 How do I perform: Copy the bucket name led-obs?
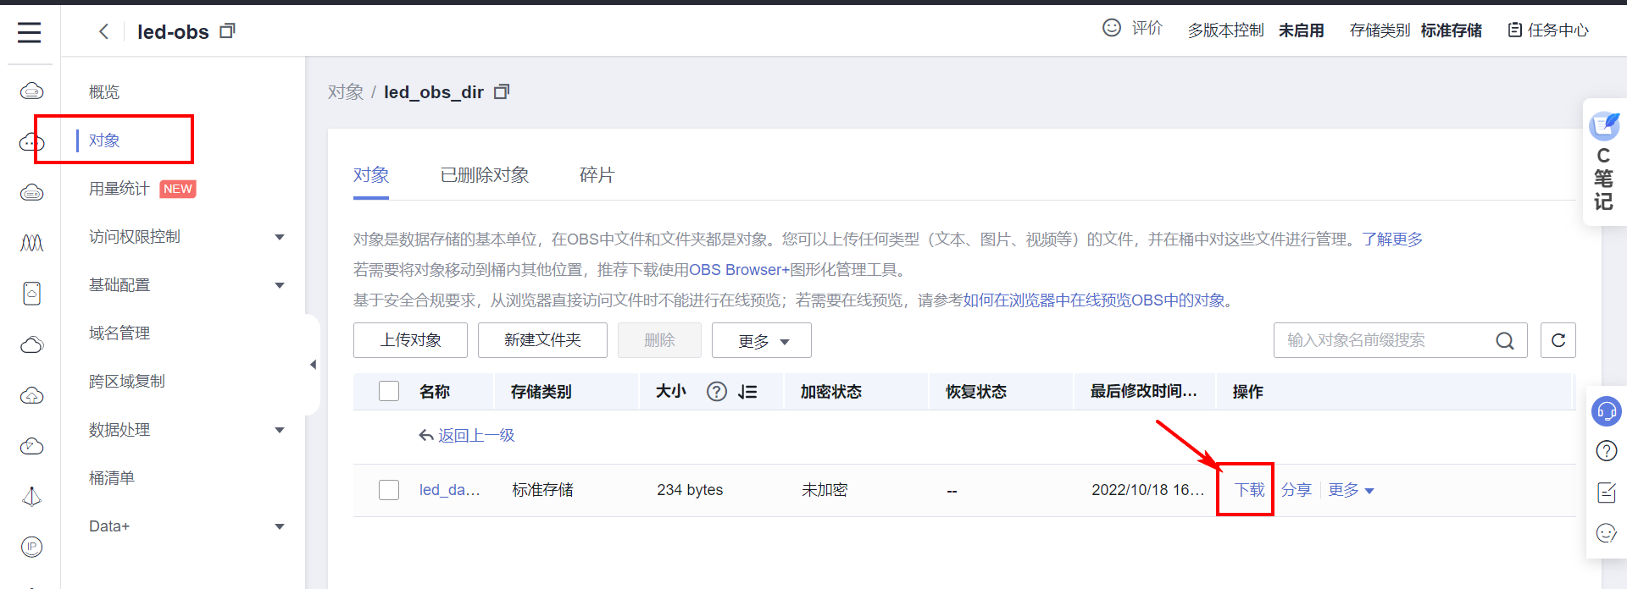(227, 31)
